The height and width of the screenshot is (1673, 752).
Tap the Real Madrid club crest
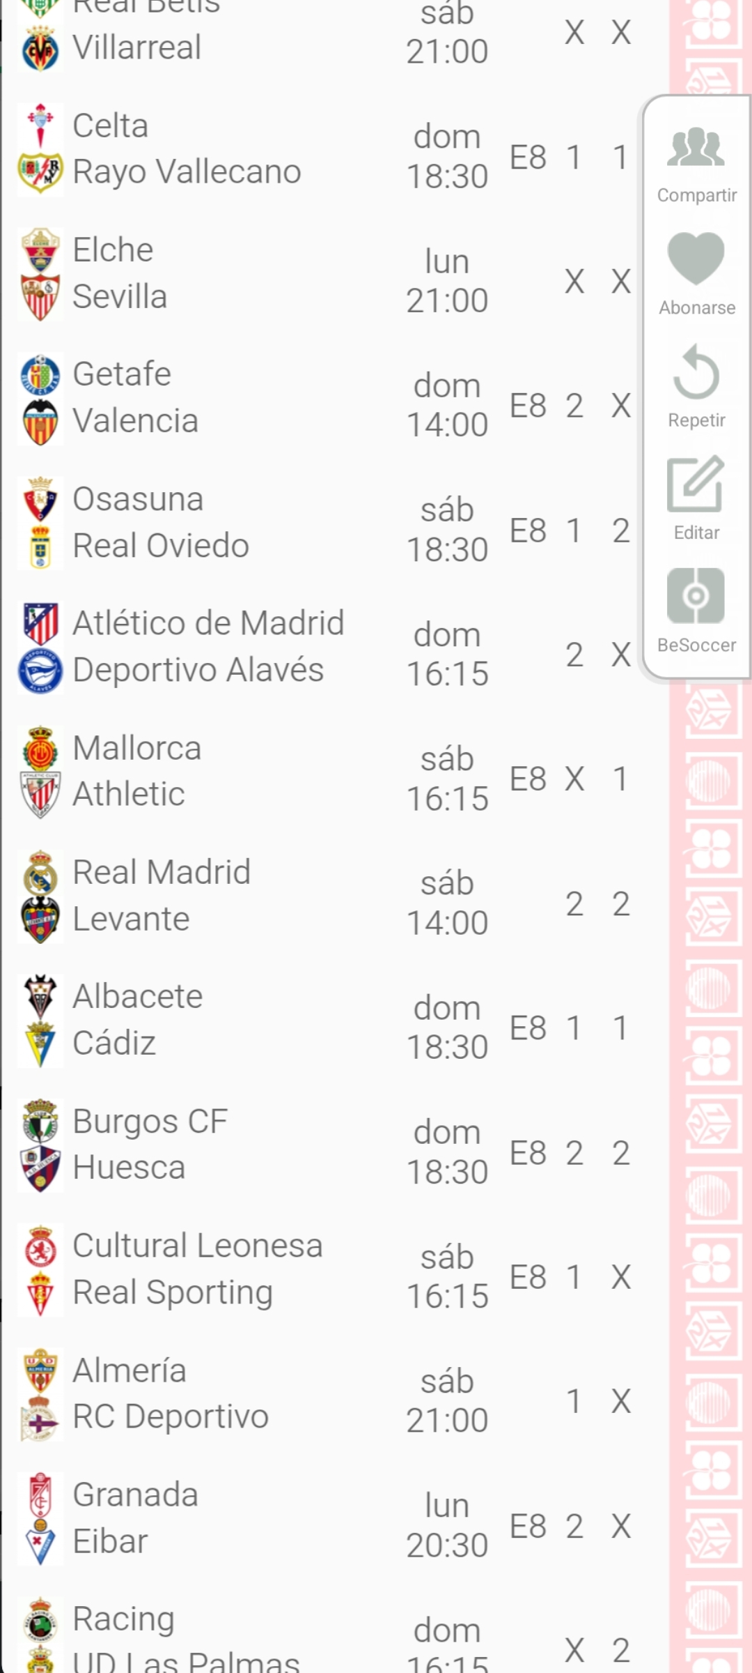click(x=40, y=873)
